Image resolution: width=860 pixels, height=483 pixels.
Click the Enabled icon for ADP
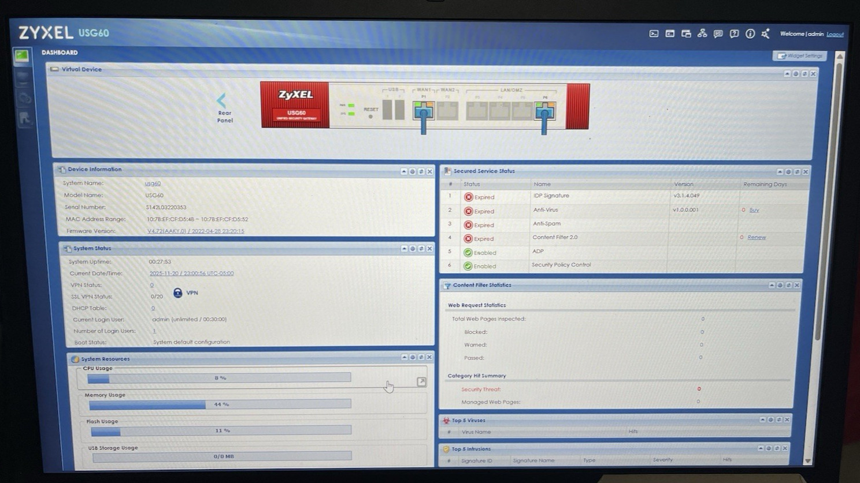468,253
